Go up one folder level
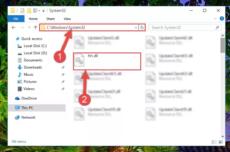Screen dimensions: 230x152 pyautogui.click(x=36, y=27)
